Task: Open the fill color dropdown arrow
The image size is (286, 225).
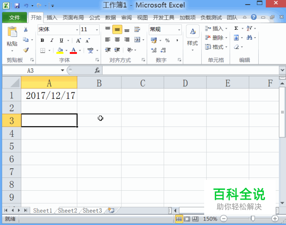Action: pyautogui.click(x=67, y=50)
